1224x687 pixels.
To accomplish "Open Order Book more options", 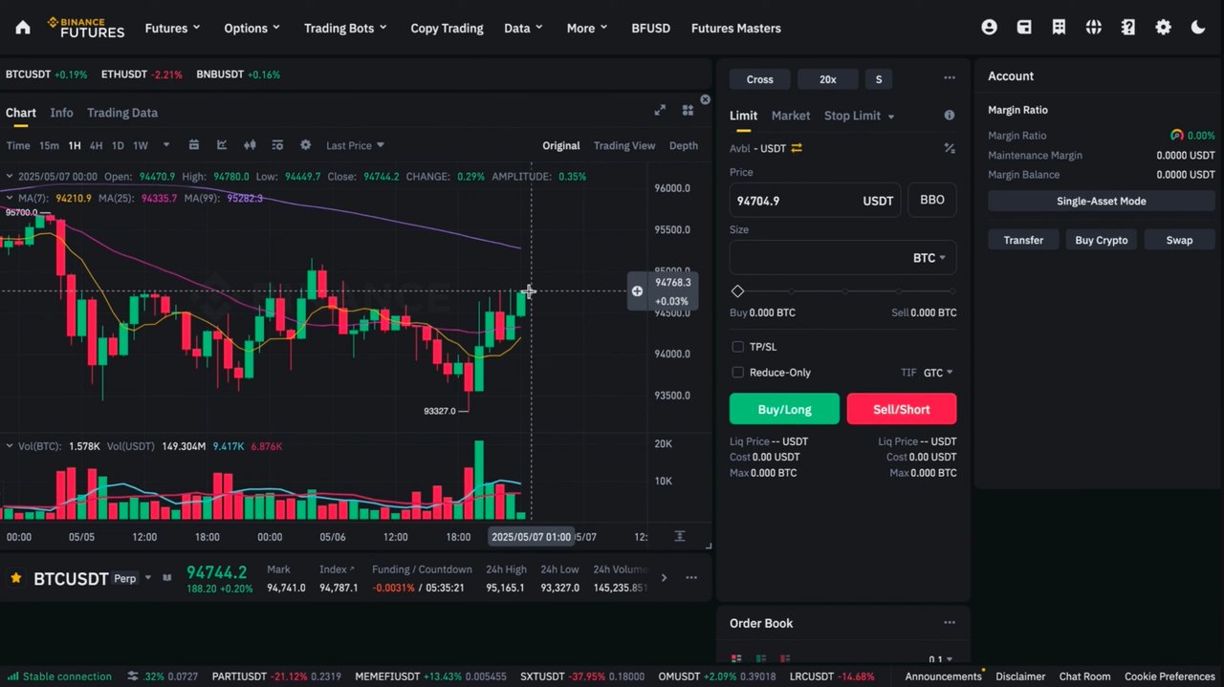I will (x=950, y=623).
